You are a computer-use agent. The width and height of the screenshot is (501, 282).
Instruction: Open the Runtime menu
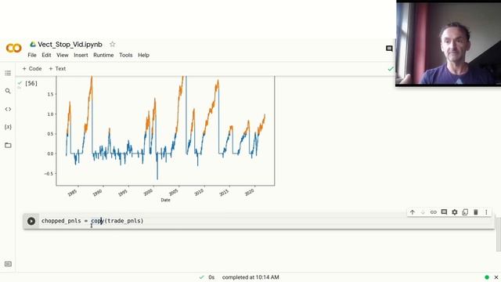(x=103, y=55)
